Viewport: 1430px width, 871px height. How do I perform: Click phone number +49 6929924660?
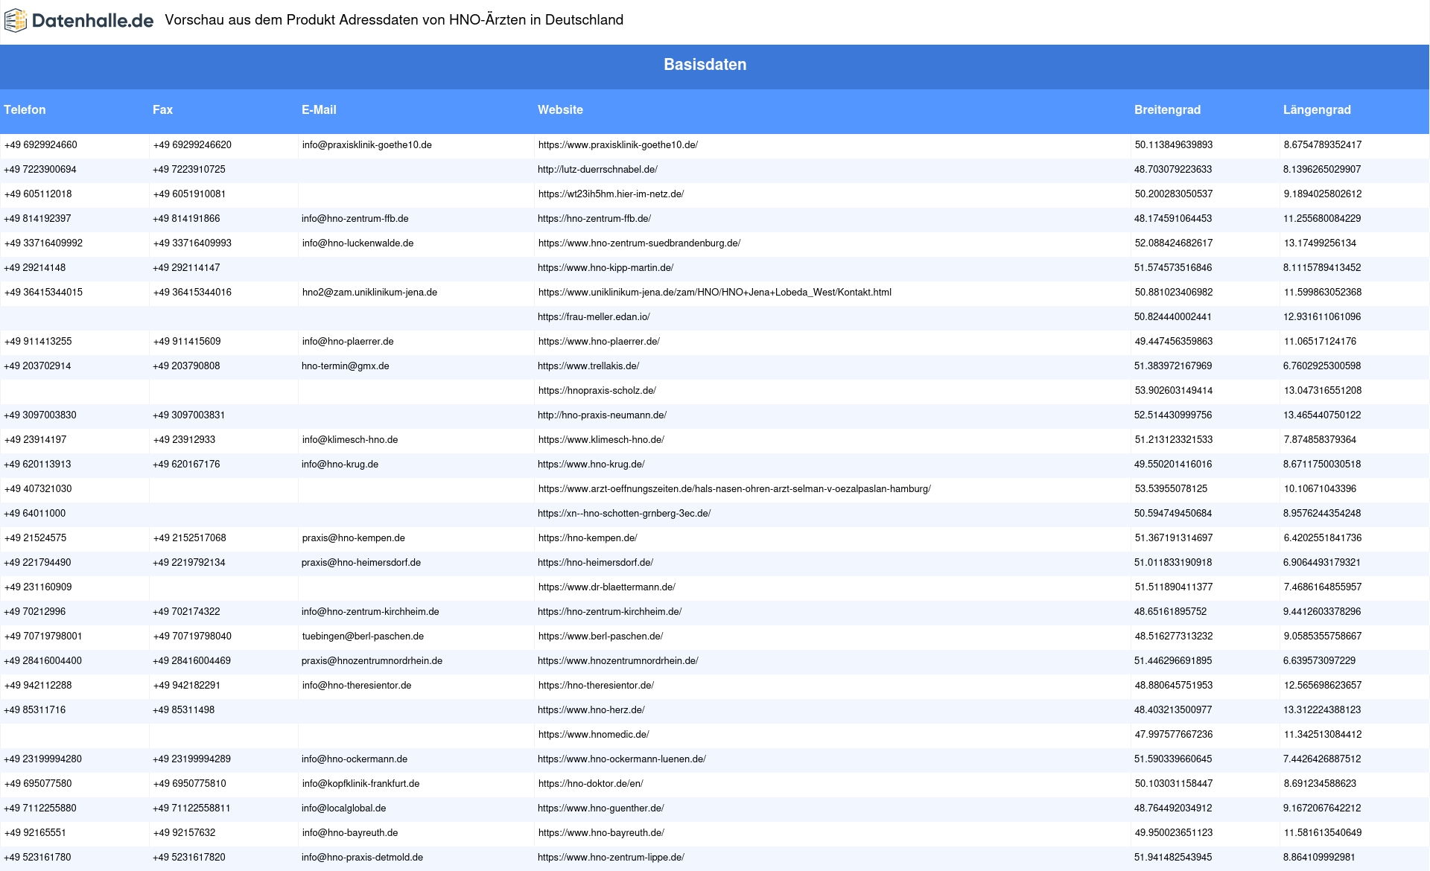[x=41, y=145]
